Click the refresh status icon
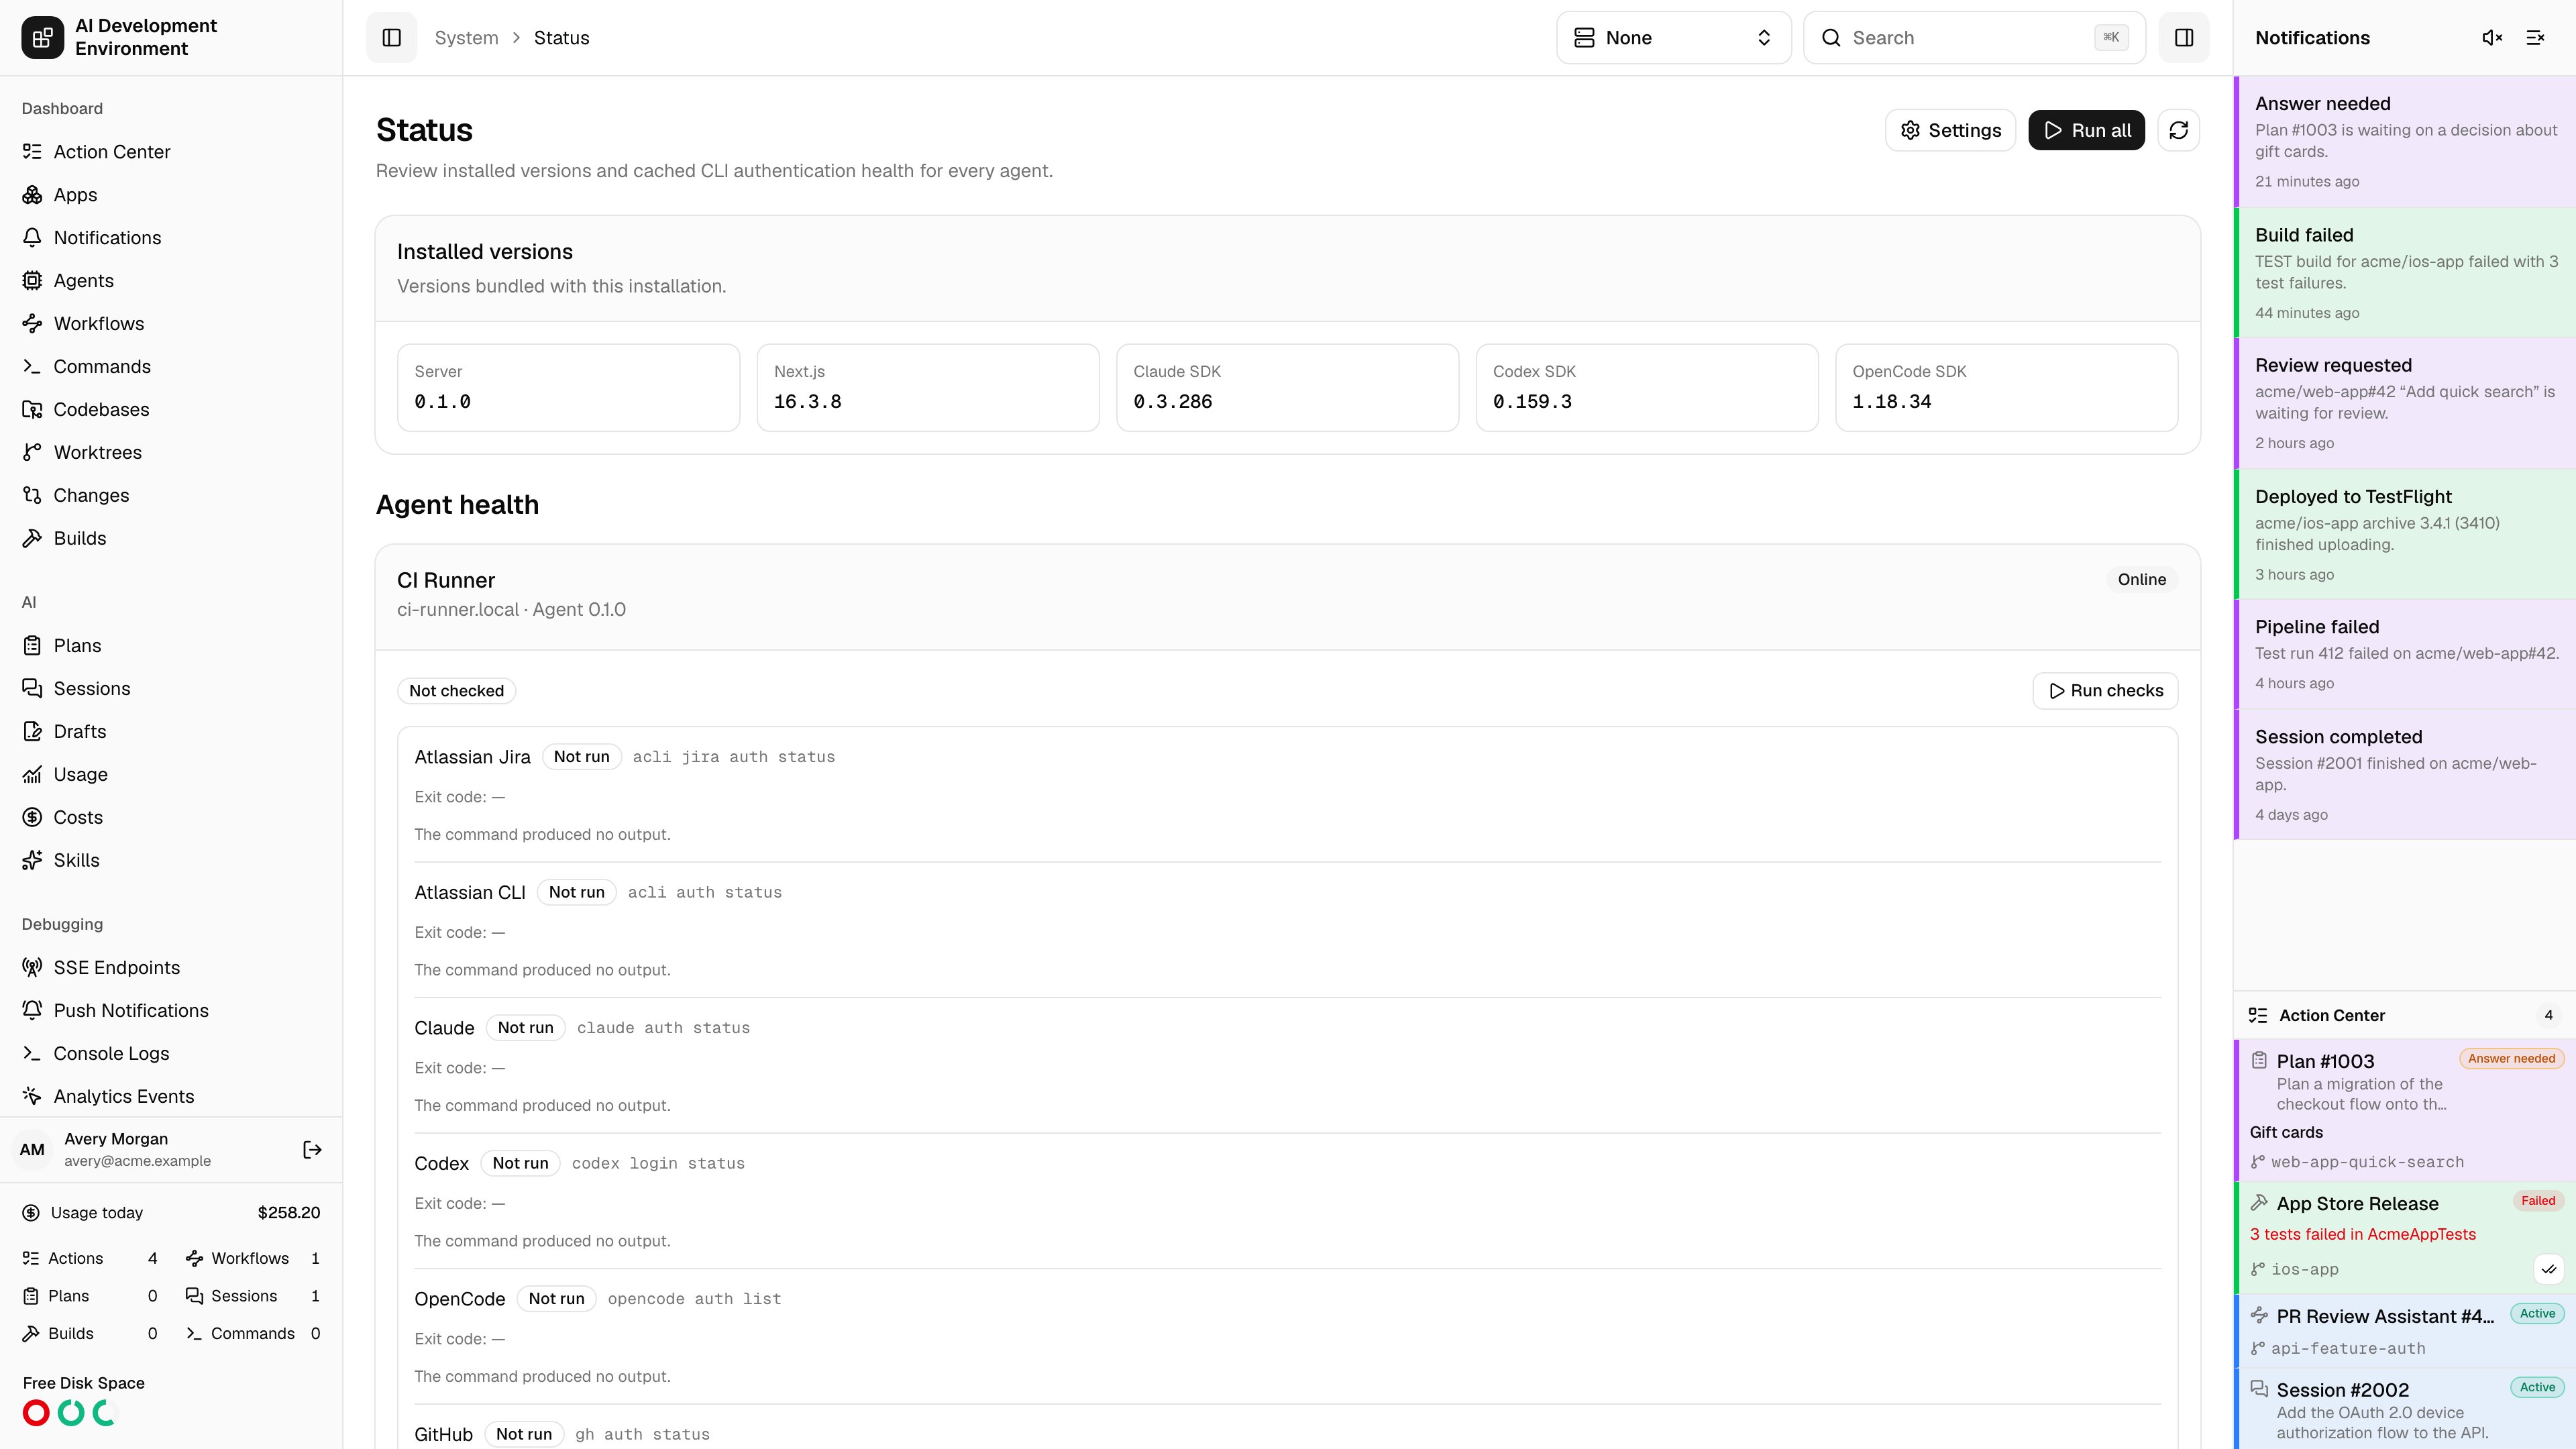 2179,130
